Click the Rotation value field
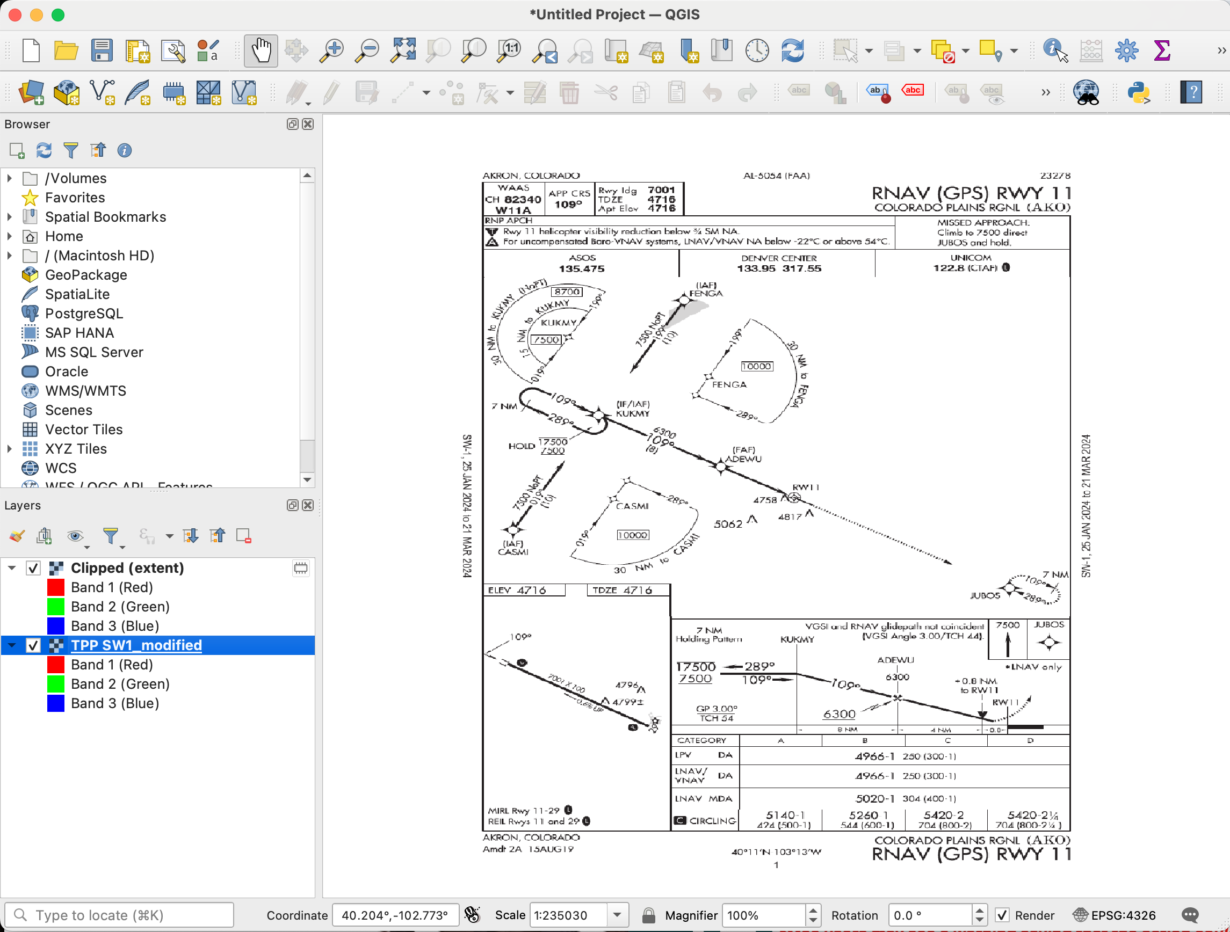The height and width of the screenshot is (932, 1230). tap(930, 915)
